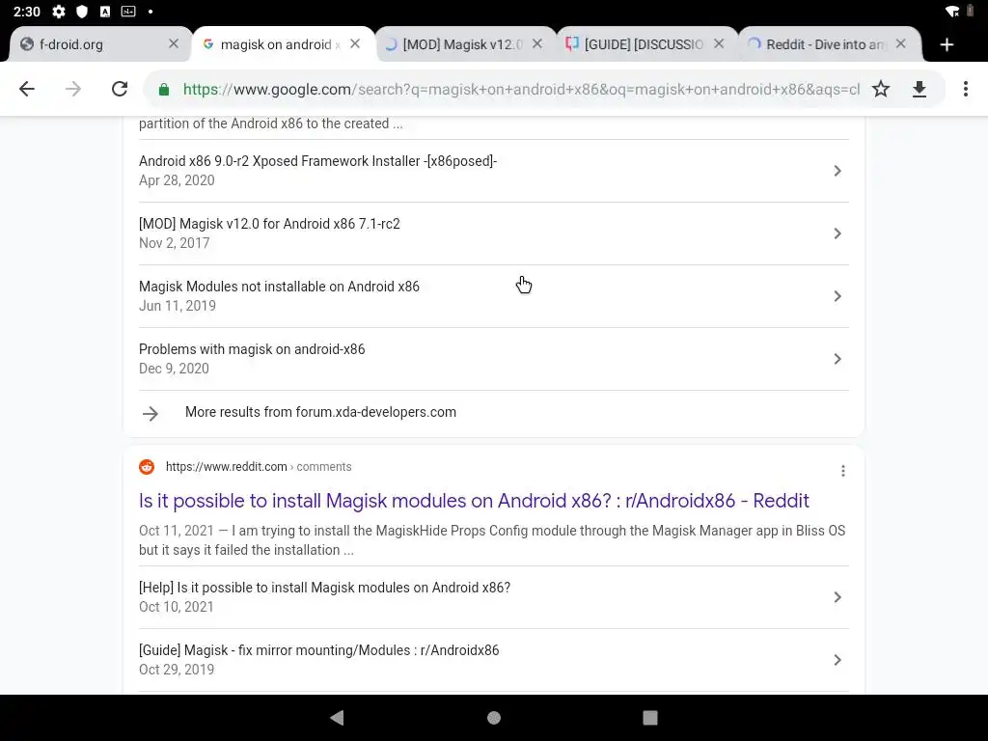Tap the clock showing 2:30
988x741 pixels.
(x=26, y=12)
